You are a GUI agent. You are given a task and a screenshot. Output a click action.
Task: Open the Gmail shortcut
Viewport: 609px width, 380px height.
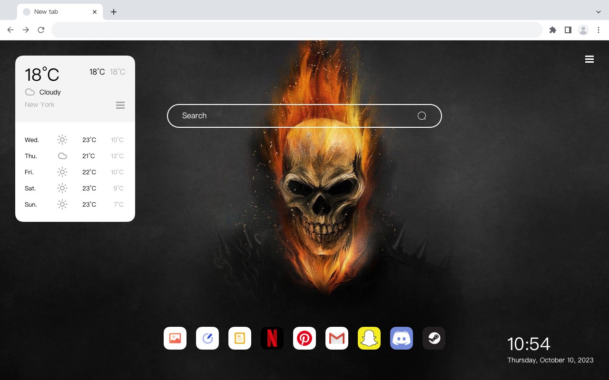point(337,338)
